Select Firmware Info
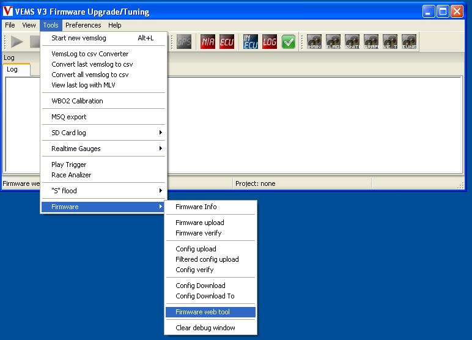 (x=210, y=207)
